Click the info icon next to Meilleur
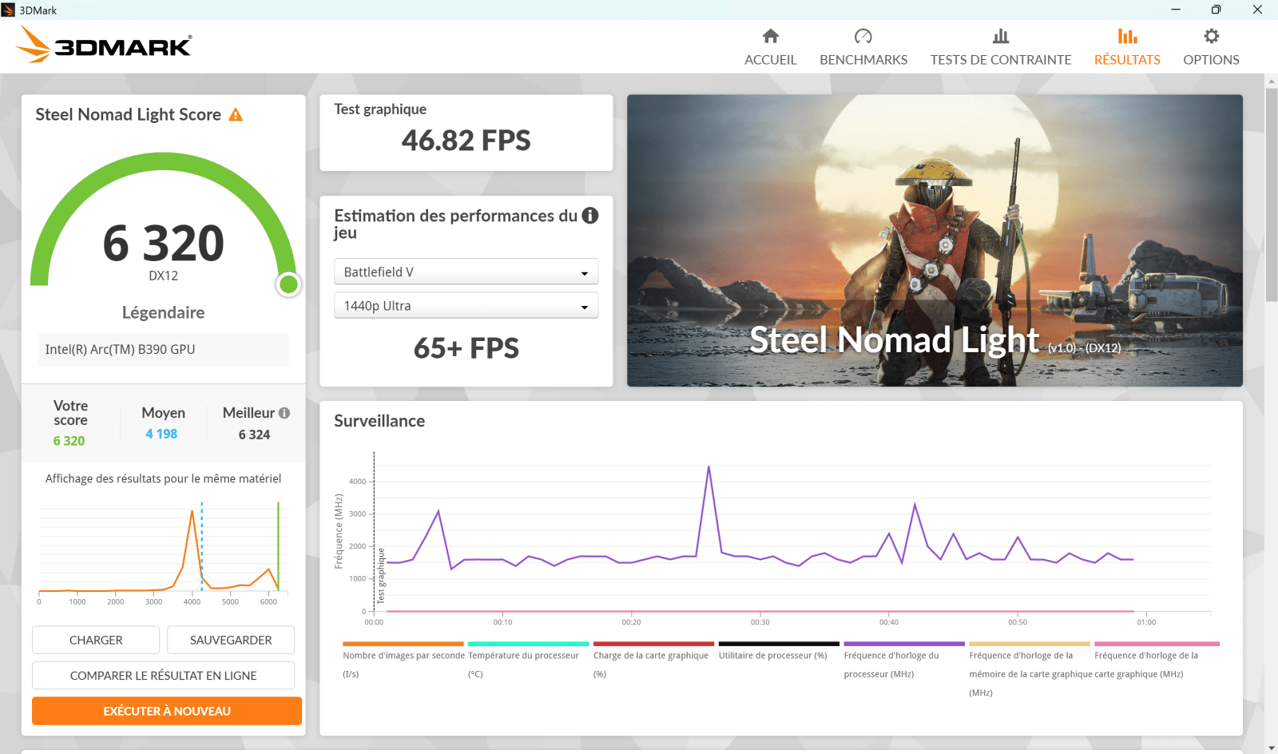The image size is (1278, 754). click(286, 412)
